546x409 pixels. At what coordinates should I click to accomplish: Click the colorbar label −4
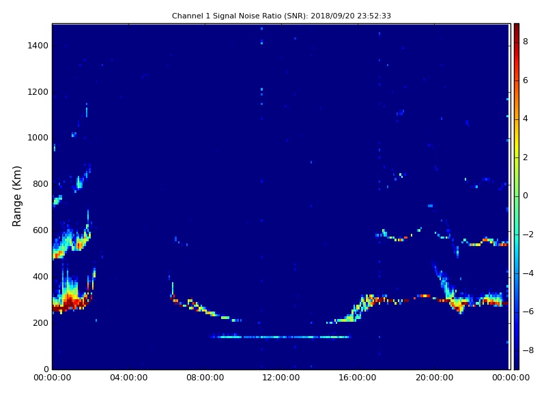point(528,273)
